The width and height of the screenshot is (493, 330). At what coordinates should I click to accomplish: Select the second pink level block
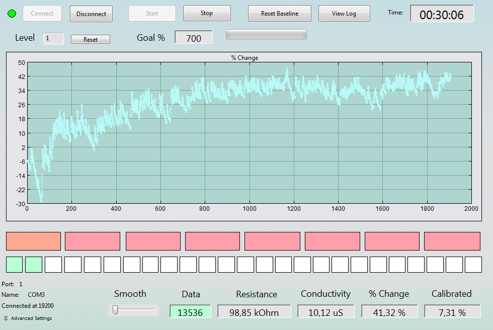(153, 241)
